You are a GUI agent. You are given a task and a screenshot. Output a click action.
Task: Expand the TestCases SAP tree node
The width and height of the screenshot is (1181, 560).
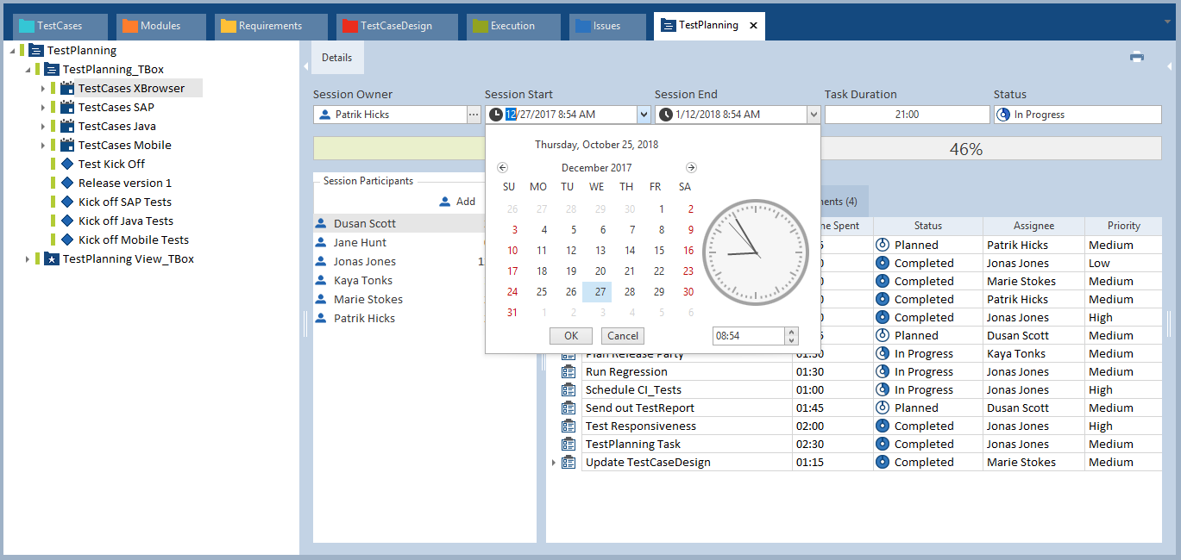tap(42, 108)
